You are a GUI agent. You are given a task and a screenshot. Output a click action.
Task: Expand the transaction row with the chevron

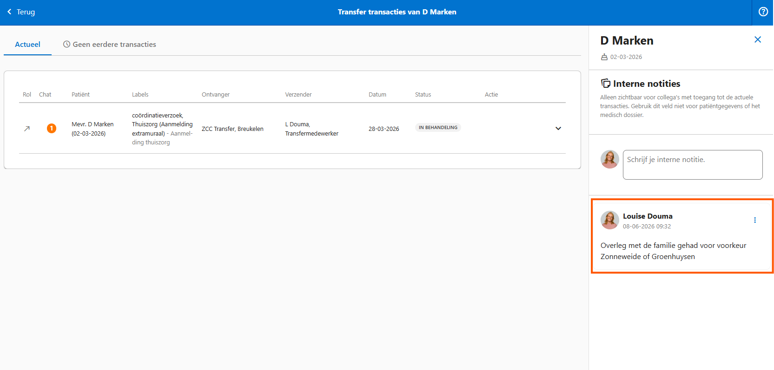coord(558,129)
